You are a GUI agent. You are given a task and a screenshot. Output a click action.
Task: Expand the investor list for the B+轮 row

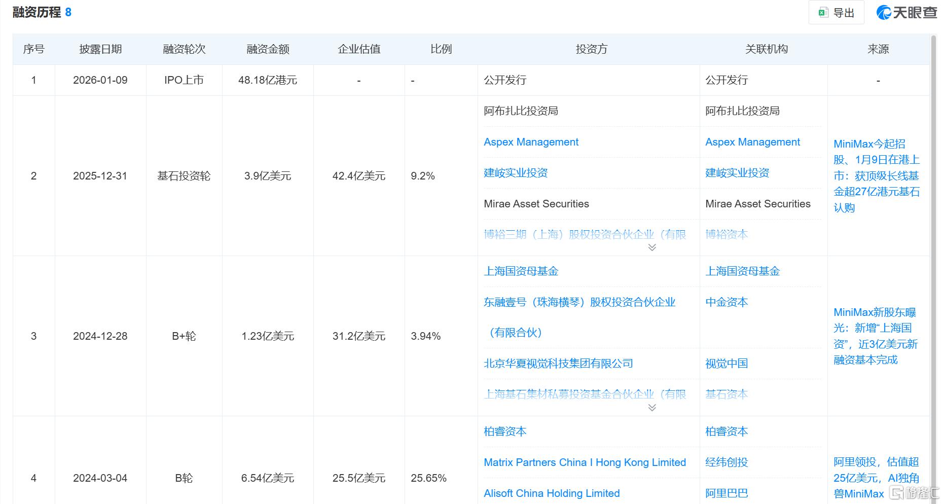point(652,408)
